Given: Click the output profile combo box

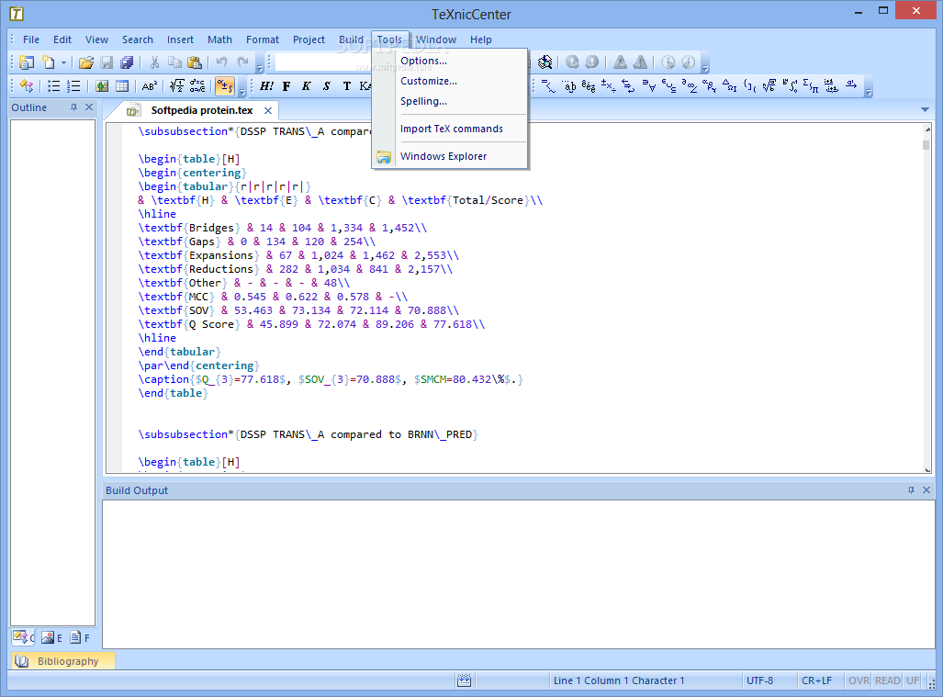Looking at the screenshot, I should pos(325,62).
